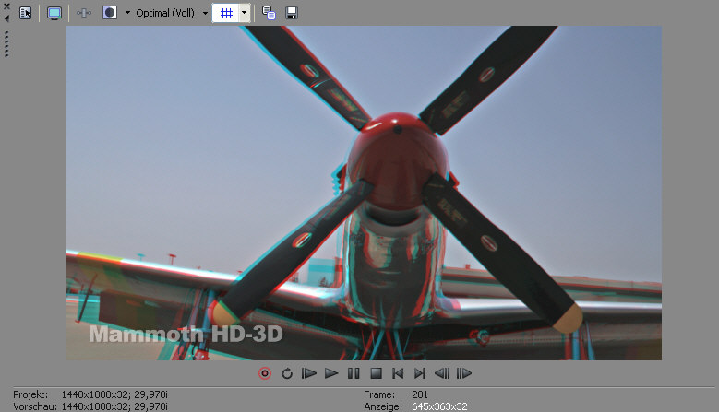Copy snapshot to clipboard icon
The height and width of the screenshot is (412, 719).
pos(269,13)
